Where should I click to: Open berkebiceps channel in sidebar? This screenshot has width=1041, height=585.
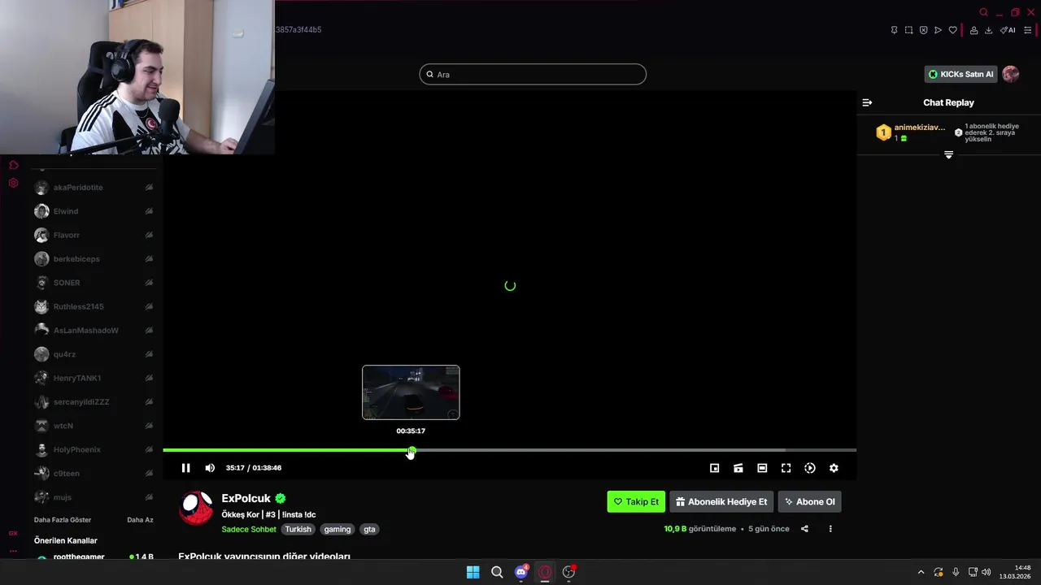point(94,259)
